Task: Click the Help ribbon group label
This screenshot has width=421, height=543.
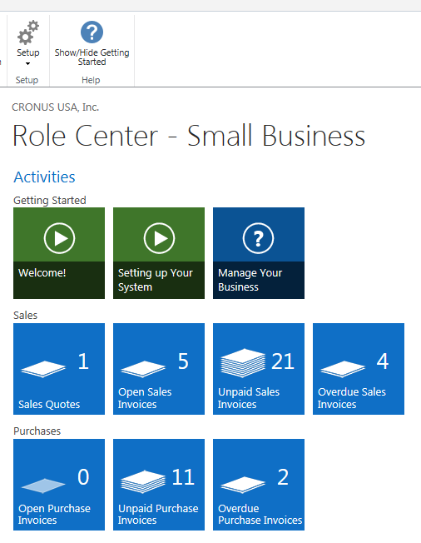Action: pos(91,80)
